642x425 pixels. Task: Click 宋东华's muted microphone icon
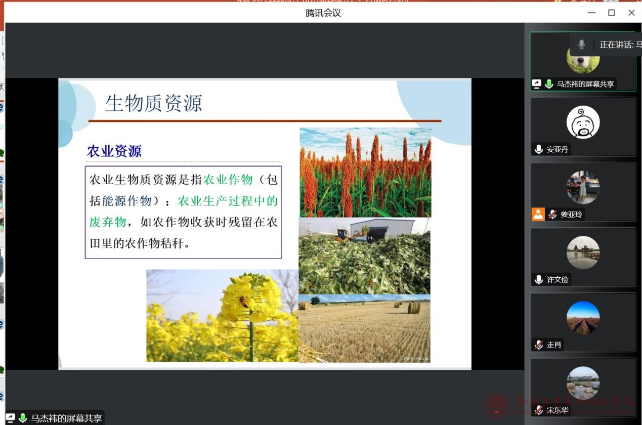[x=539, y=410]
